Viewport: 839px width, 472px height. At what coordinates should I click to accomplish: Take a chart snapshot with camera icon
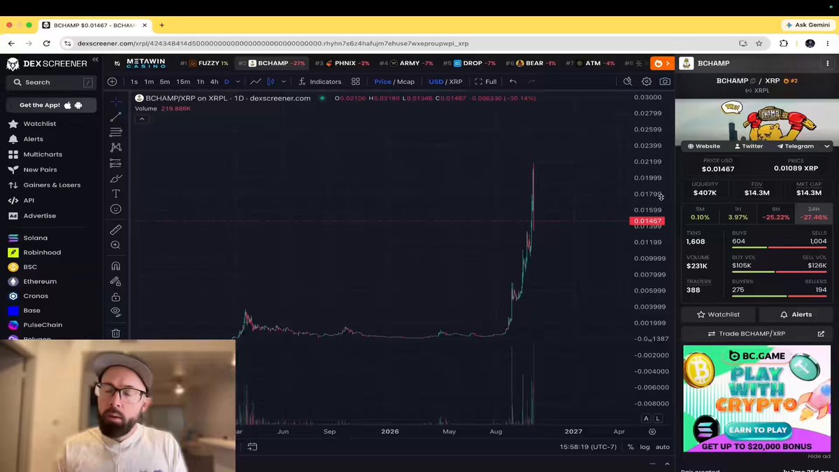(665, 82)
